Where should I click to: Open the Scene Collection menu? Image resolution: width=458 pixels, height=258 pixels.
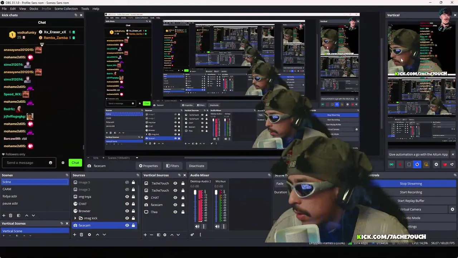[x=66, y=9]
